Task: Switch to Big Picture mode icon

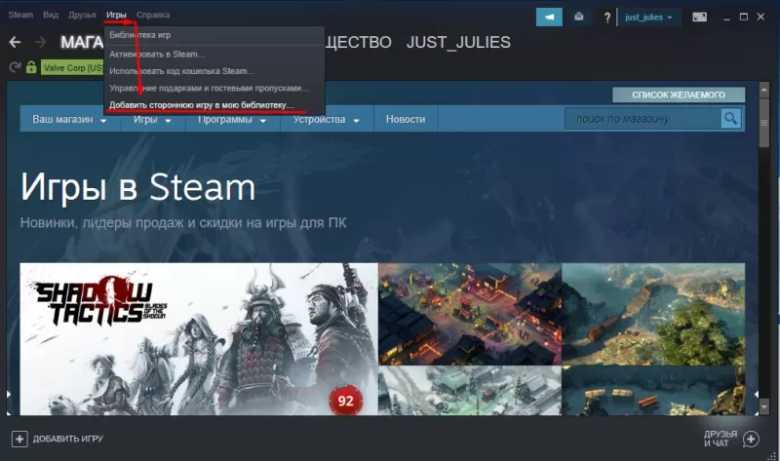Action: [699, 17]
